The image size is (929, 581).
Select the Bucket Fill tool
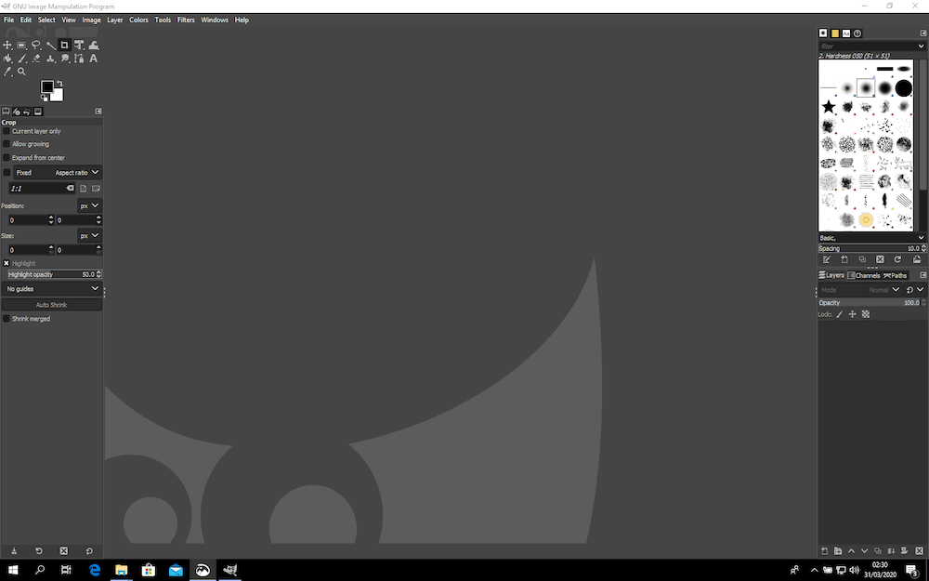click(7, 59)
